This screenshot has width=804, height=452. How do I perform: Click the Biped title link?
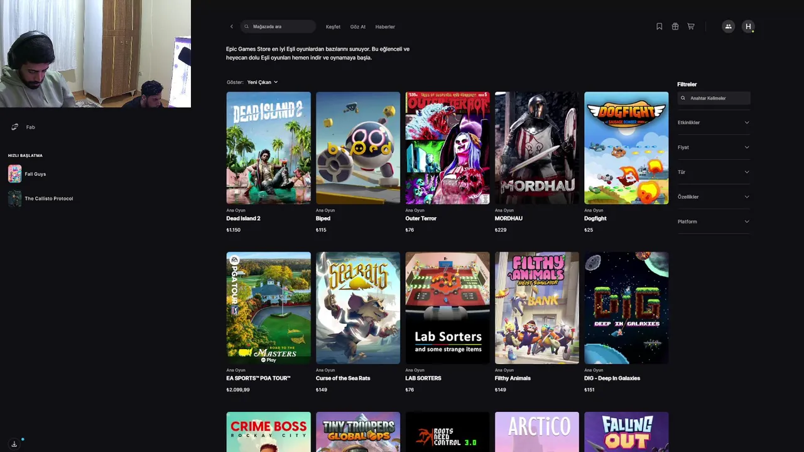[x=323, y=218]
